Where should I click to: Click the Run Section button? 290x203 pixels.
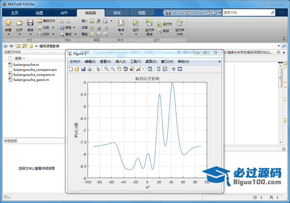click(165, 24)
